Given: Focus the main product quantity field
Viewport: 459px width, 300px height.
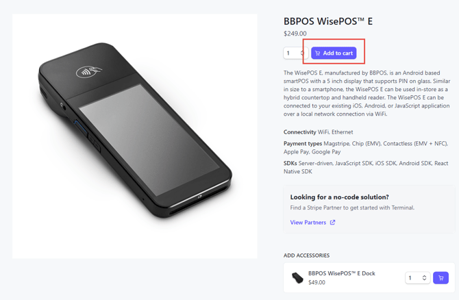Looking at the screenshot, I should (290, 53).
